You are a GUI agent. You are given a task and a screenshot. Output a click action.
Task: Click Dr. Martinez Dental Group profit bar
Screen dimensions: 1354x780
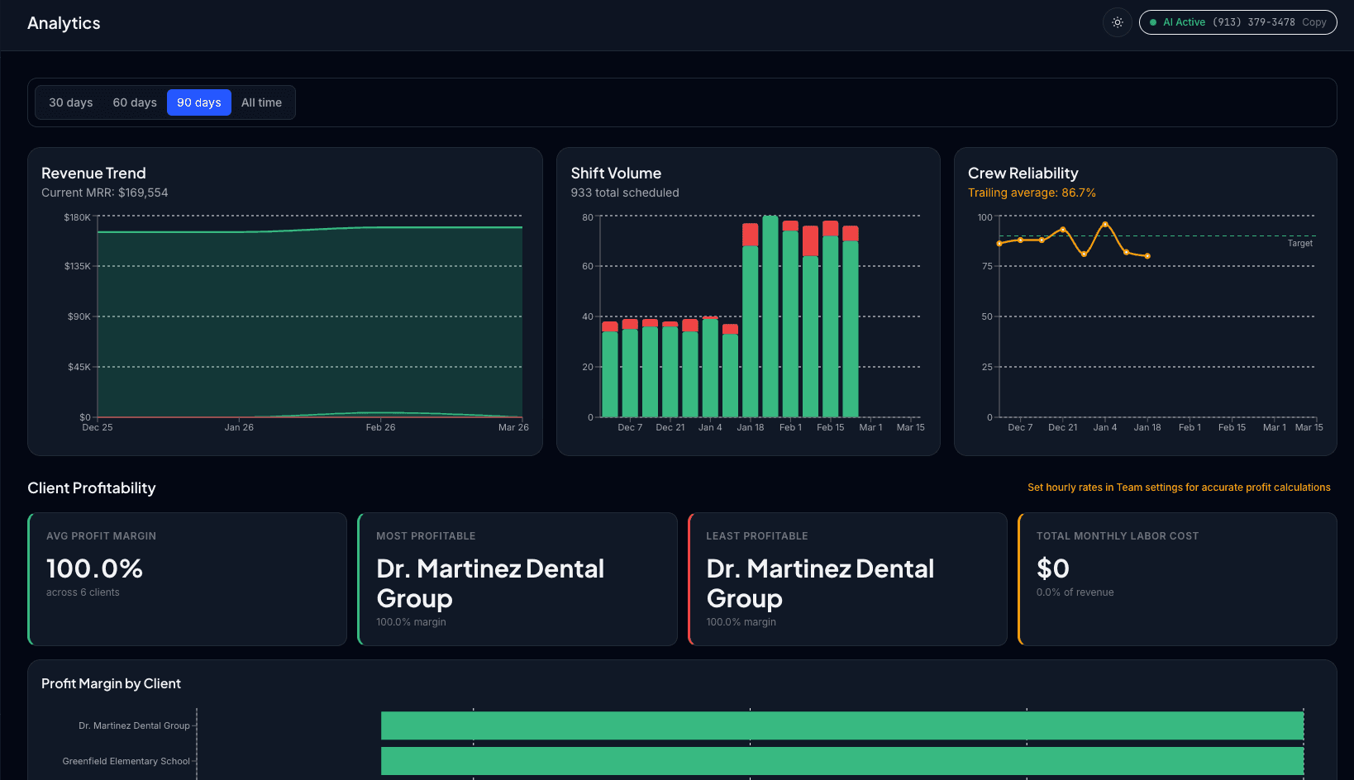click(x=841, y=725)
